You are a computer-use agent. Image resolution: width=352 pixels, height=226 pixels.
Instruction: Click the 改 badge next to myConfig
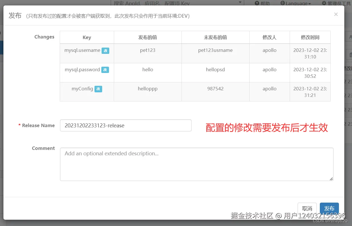[x=98, y=89]
